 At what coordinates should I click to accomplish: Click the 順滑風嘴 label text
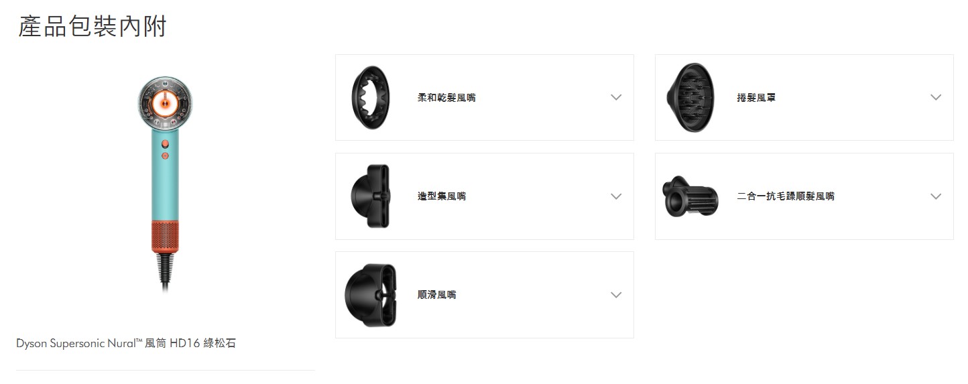[x=436, y=295]
